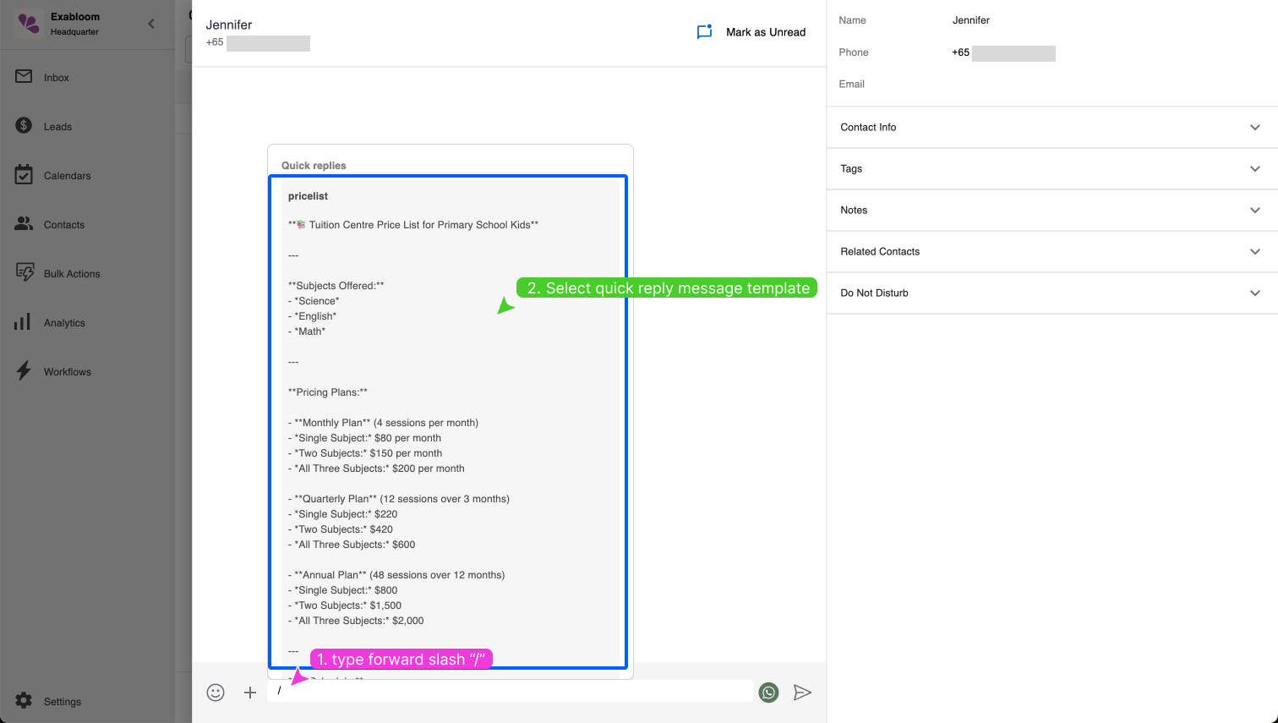
Task: Open Settings at sidebar bottom
Action: (x=62, y=702)
